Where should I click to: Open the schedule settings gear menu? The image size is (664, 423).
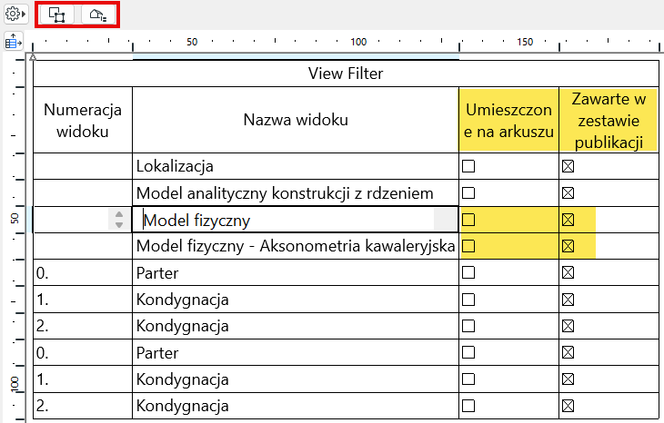coord(15,15)
